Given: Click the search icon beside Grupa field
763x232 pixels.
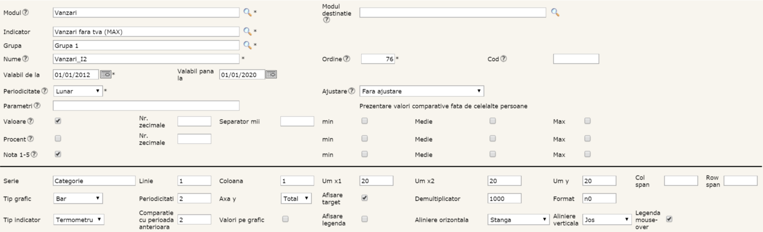Looking at the screenshot, I should (x=247, y=45).
